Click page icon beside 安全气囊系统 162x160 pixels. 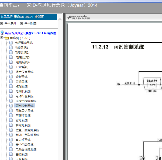tap(11, 144)
